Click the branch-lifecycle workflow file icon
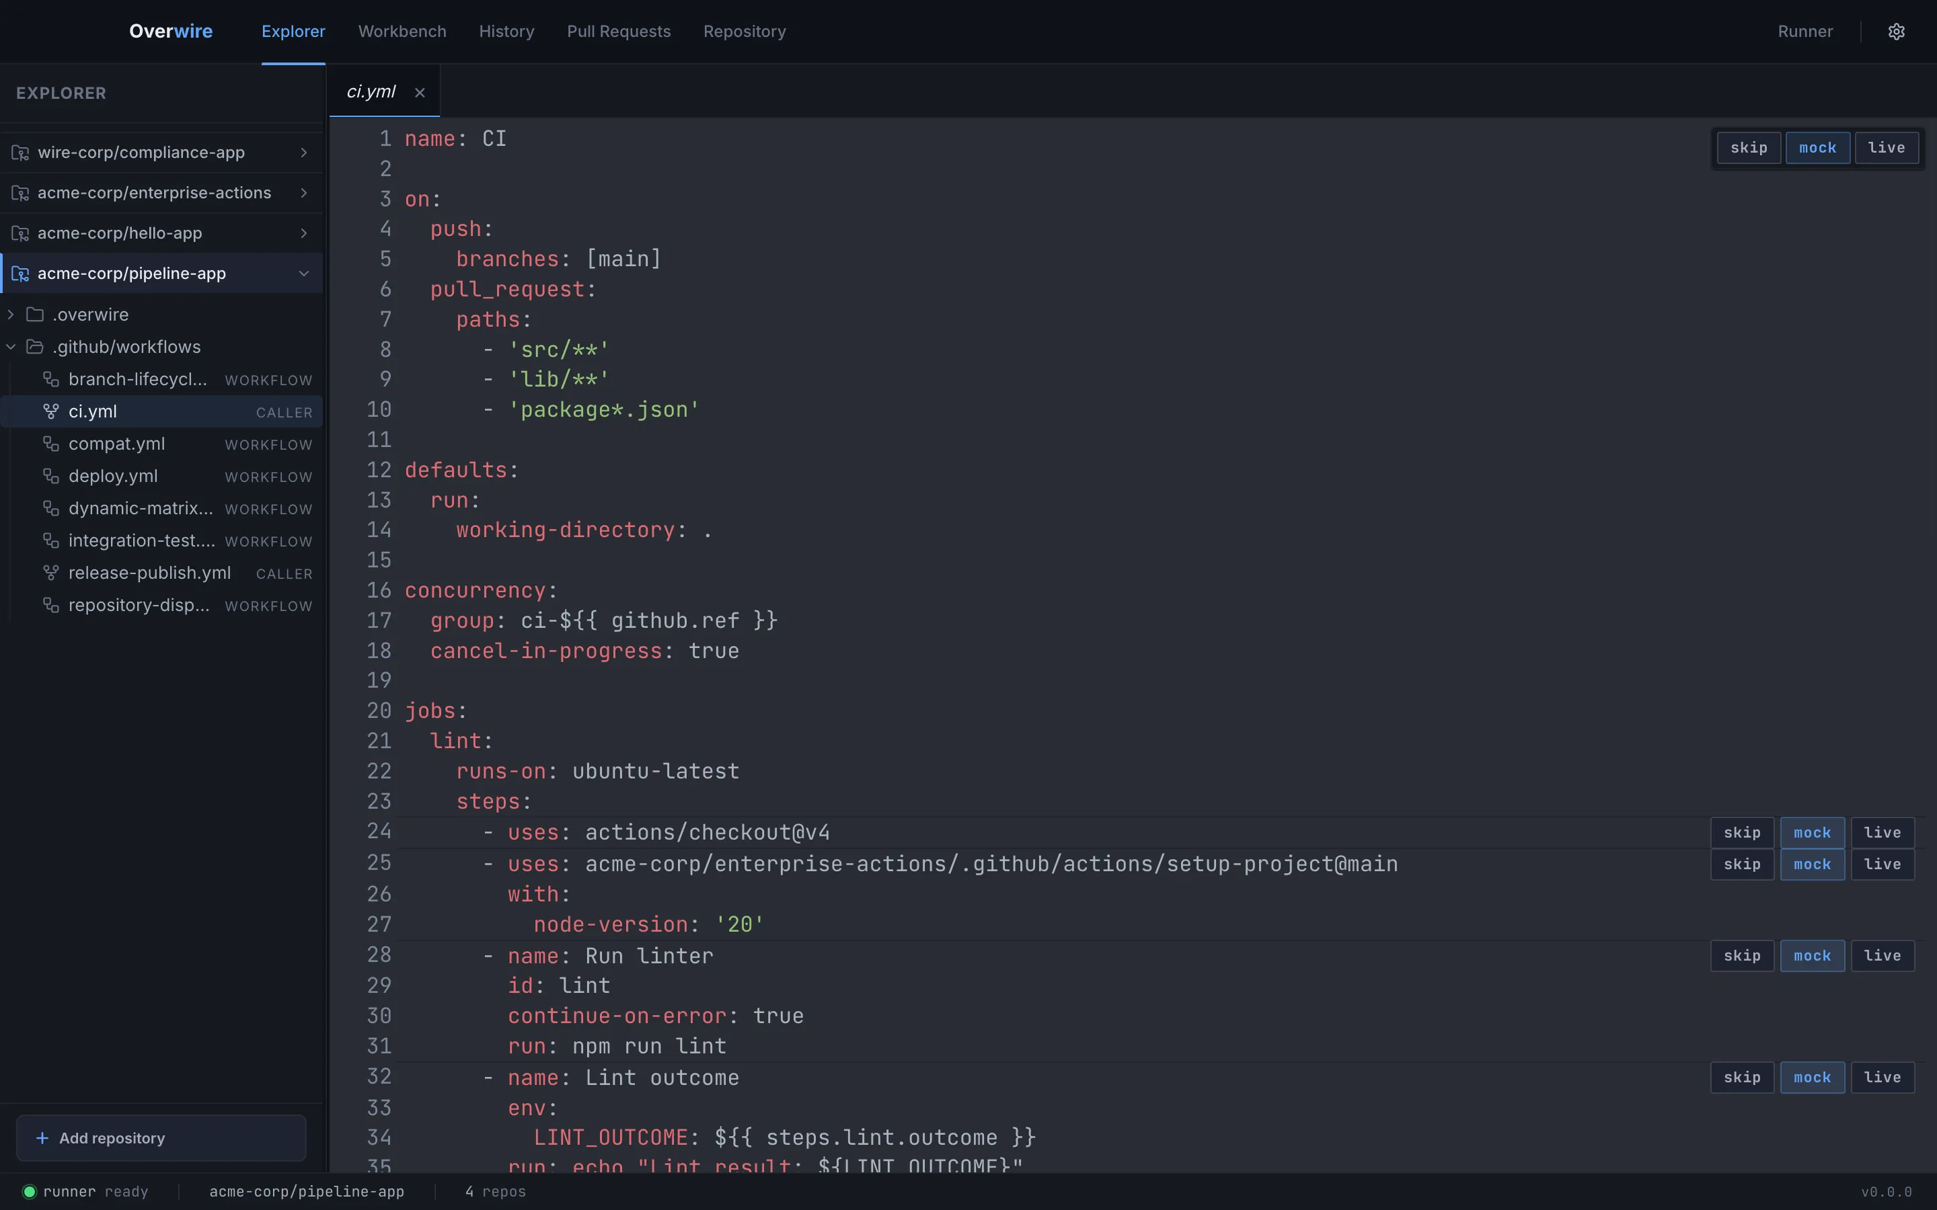Screen dimensions: 1937x1210 coord(51,379)
